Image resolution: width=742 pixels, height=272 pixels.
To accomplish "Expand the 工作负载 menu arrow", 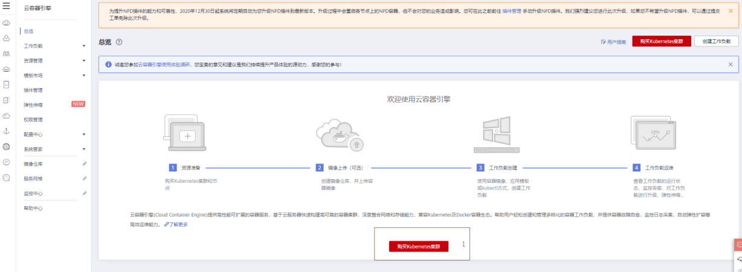I will point(83,46).
